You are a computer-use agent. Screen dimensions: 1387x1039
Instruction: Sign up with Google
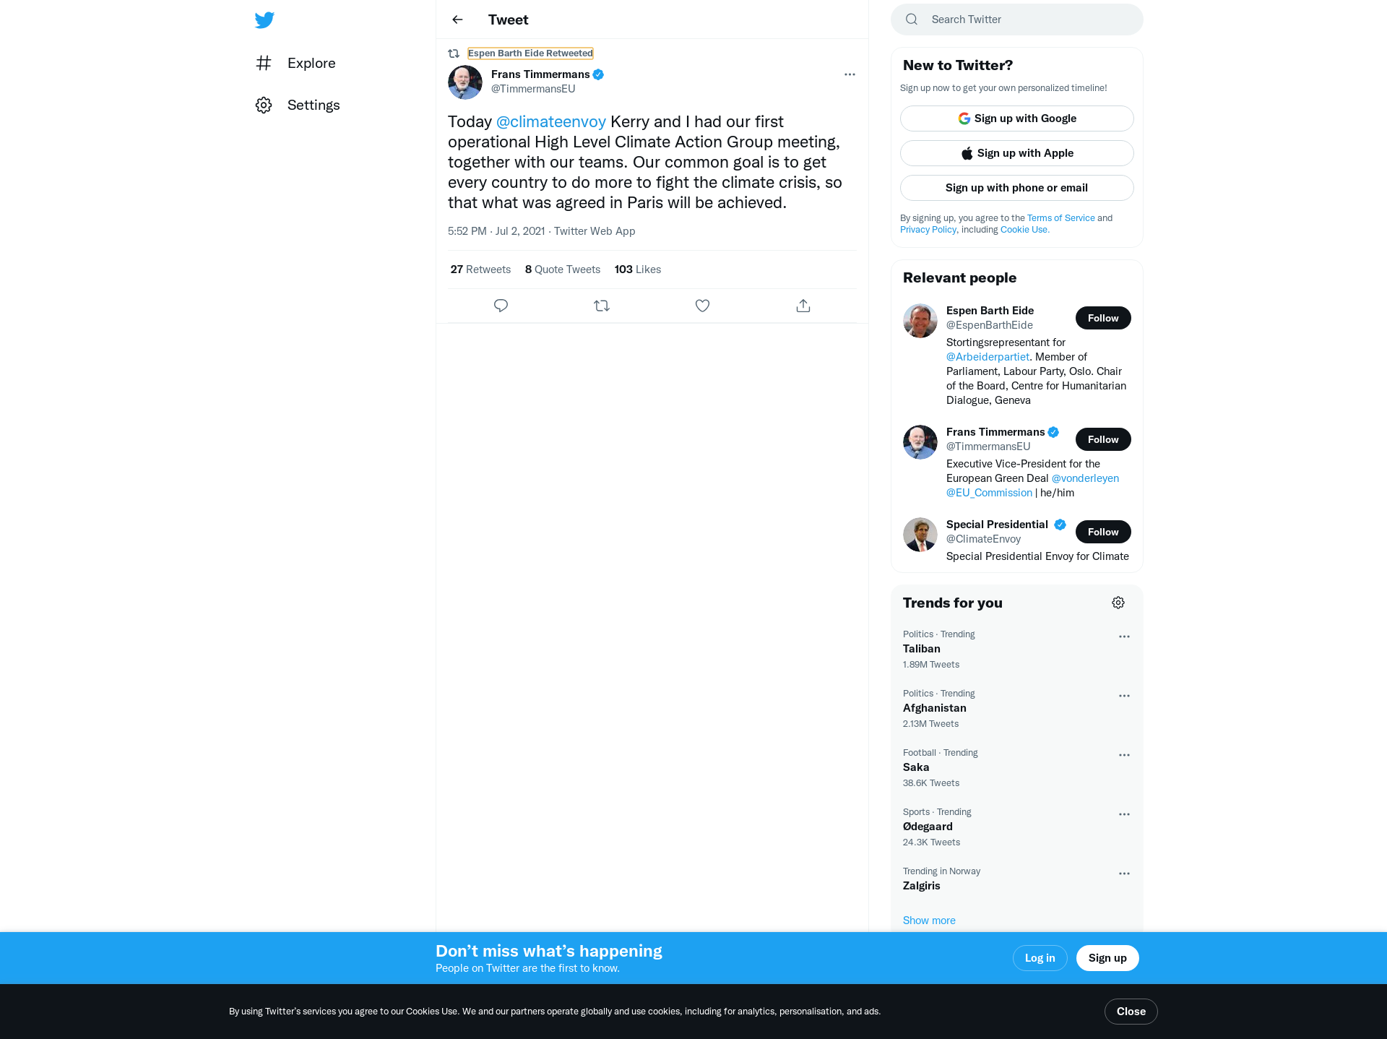coord(1016,118)
